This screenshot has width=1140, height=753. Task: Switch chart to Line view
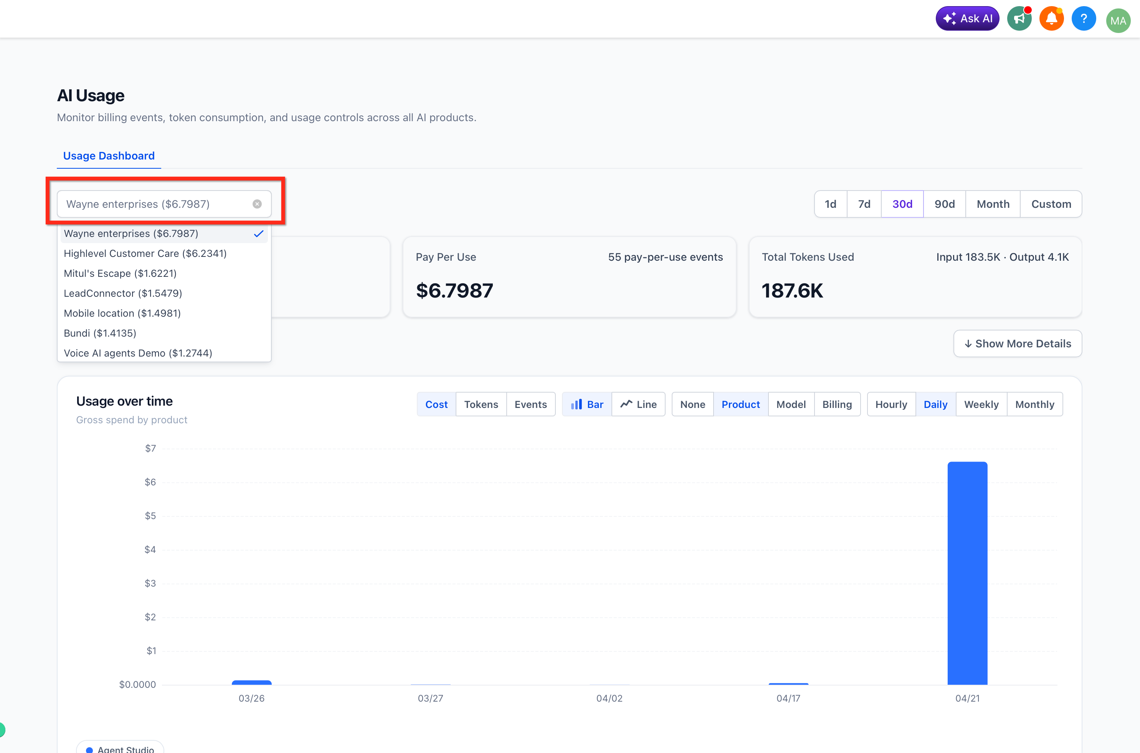tap(638, 404)
